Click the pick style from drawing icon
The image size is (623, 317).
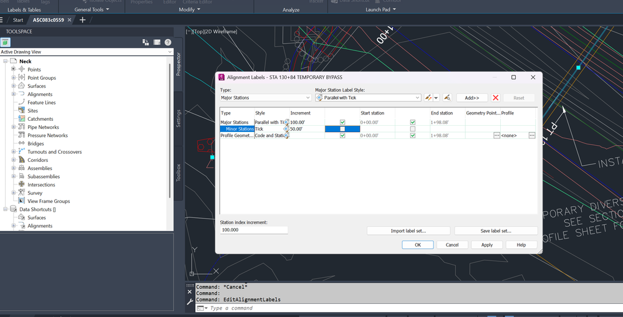point(447,98)
